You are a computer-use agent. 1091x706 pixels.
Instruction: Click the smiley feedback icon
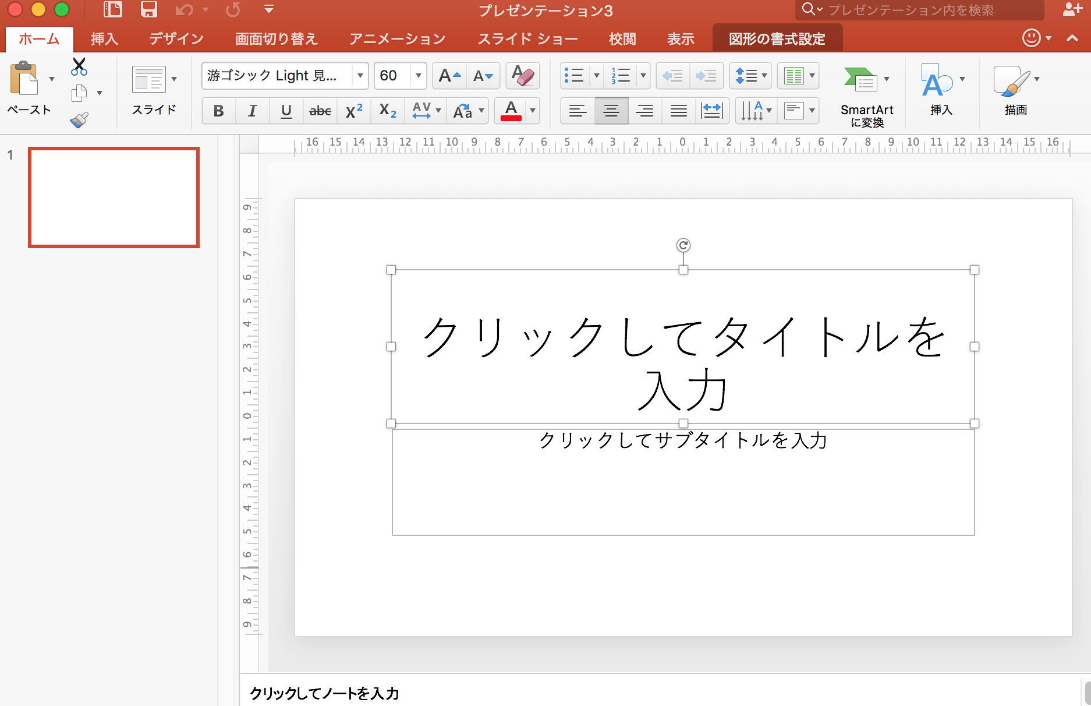click(1031, 38)
